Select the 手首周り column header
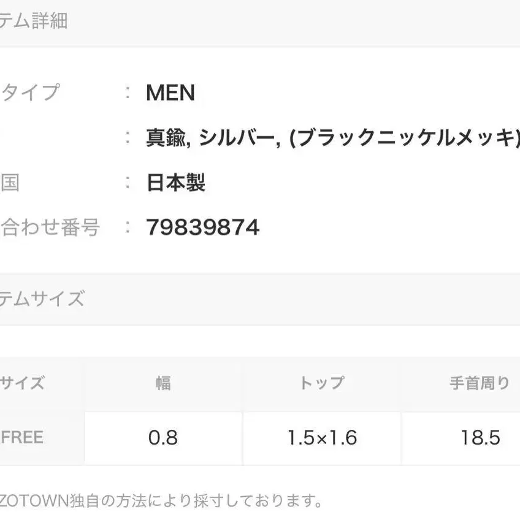 point(480,384)
